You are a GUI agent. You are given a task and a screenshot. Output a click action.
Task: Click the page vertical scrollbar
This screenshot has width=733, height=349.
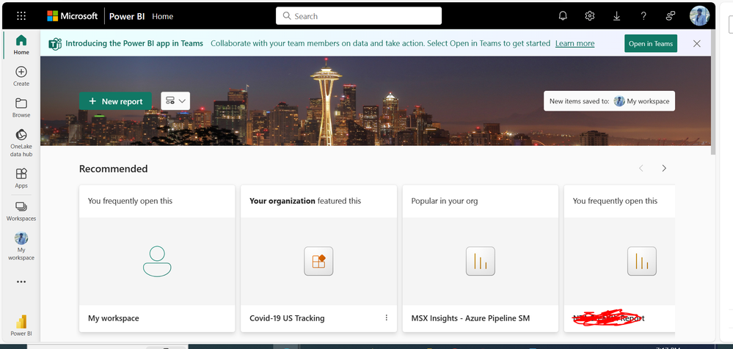pos(713,92)
